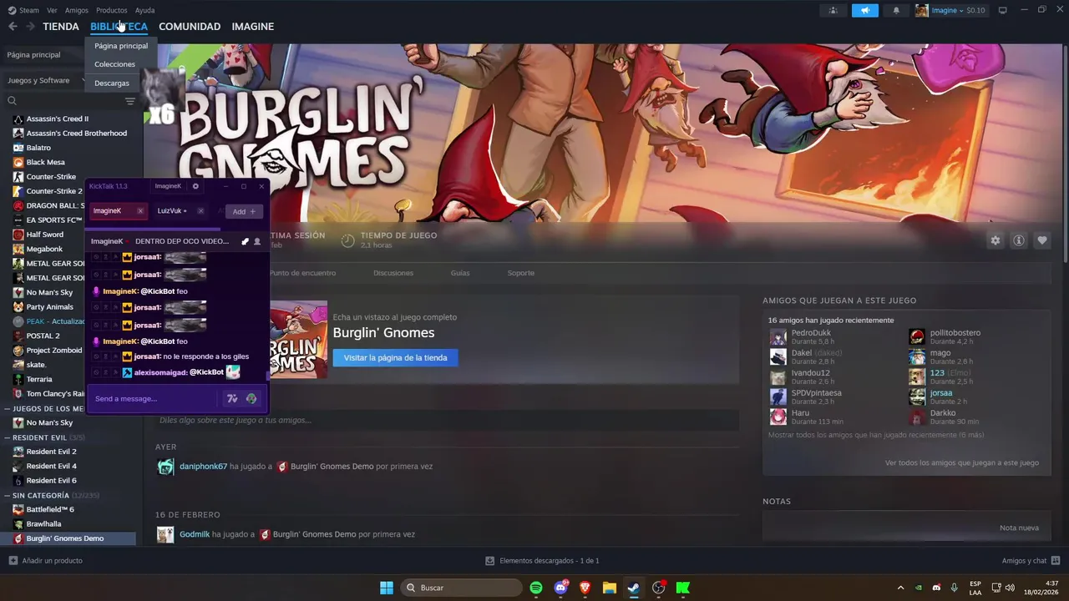Select Resident Evil 4 in library
1069x601 pixels.
coord(51,466)
